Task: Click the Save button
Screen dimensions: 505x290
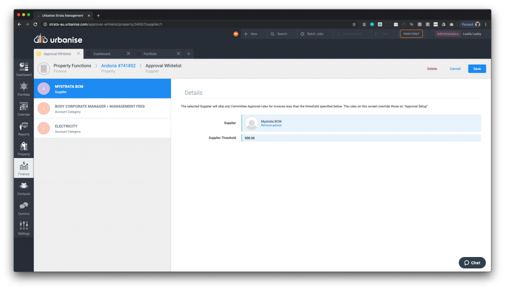Action: tap(476, 69)
